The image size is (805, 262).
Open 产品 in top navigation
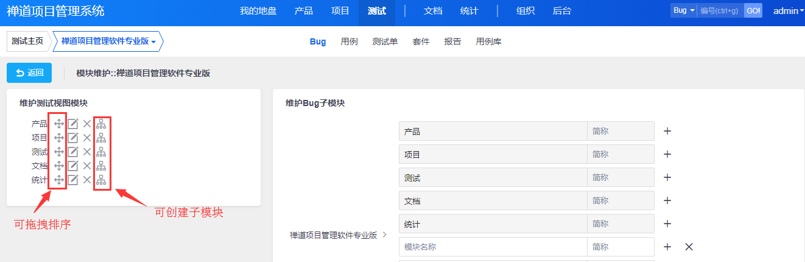click(304, 11)
